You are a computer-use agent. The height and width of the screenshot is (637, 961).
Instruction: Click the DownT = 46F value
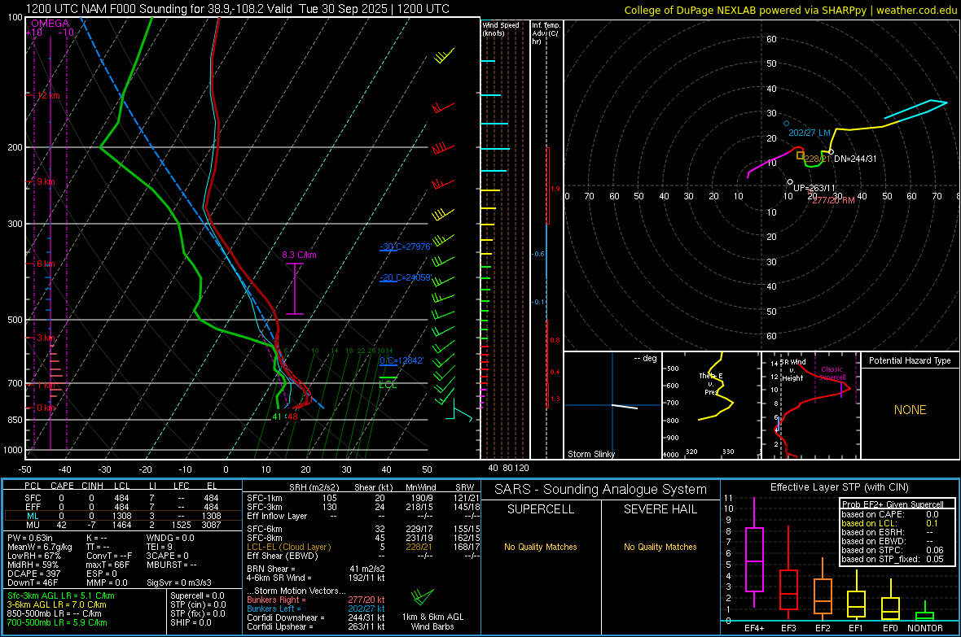point(33,582)
